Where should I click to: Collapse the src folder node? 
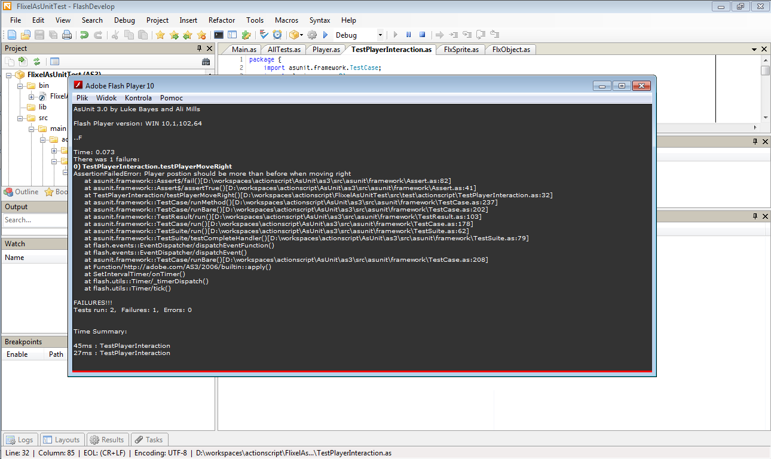tap(20, 118)
